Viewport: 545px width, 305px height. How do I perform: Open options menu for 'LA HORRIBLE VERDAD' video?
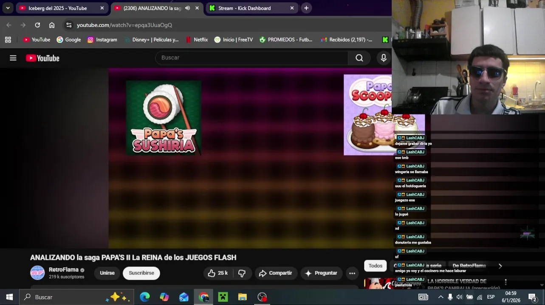tap(505, 282)
